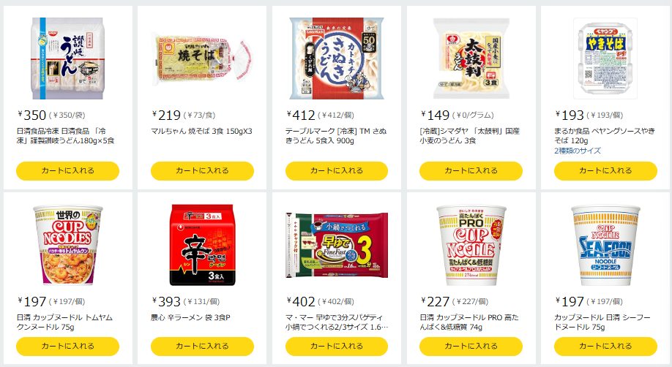This screenshot has width=672, height=367.
Task: Open the Tom Yum Cup Noodles image
Action: click(68, 245)
